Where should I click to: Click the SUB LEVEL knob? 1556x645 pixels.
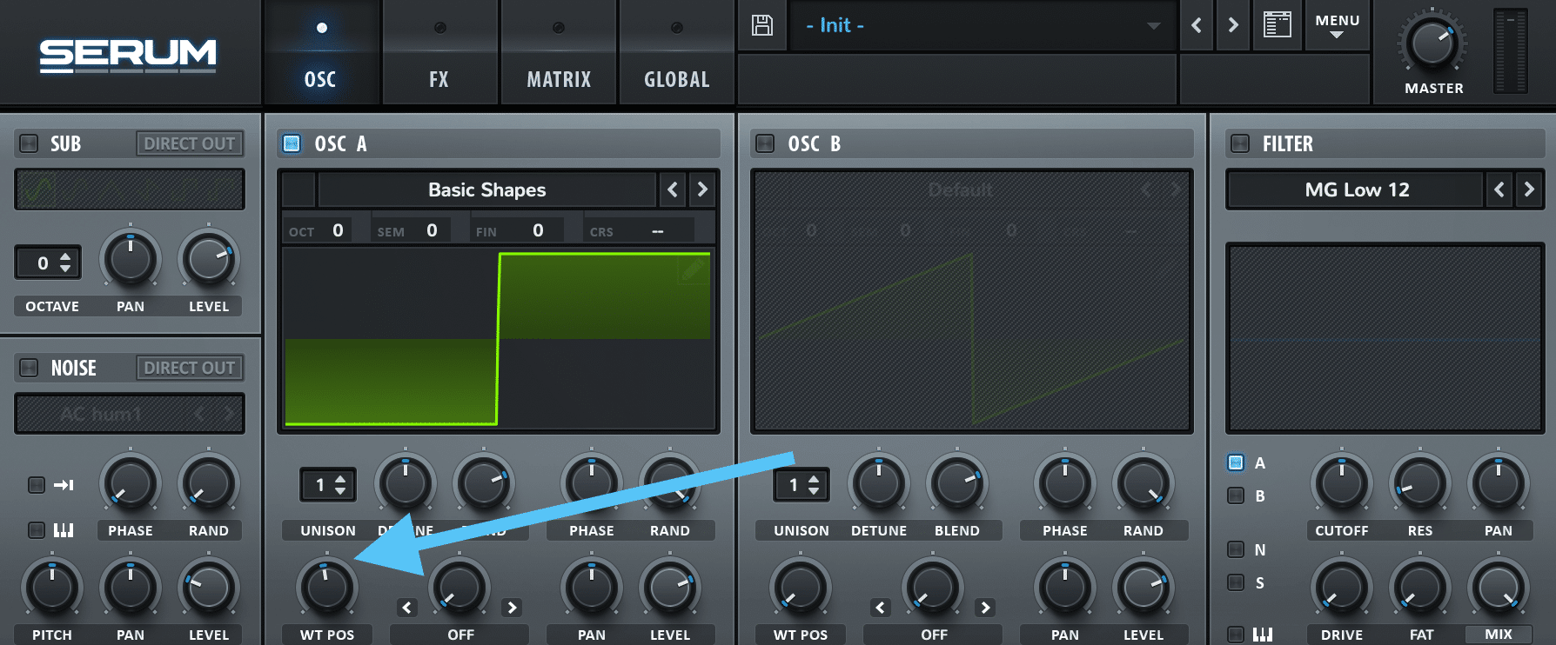209,259
